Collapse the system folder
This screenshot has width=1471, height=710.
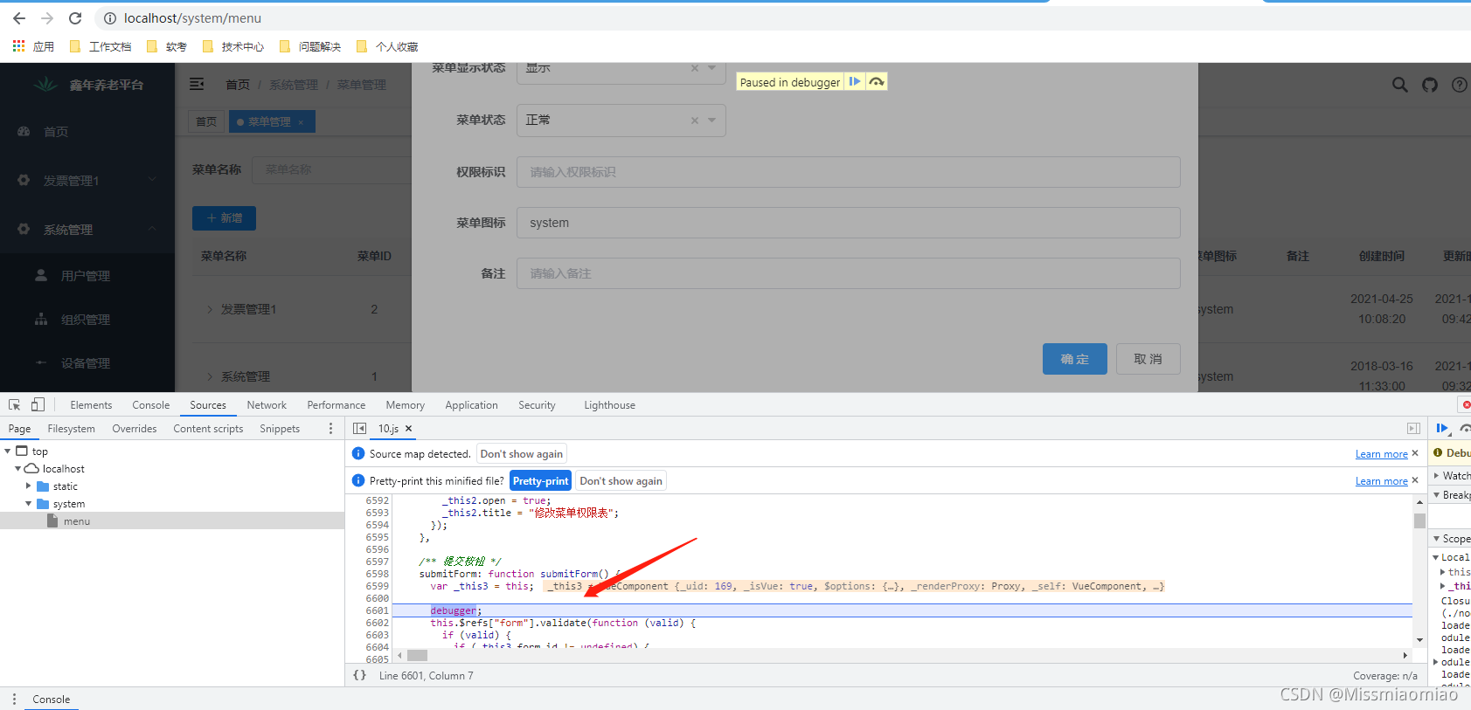point(28,504)
